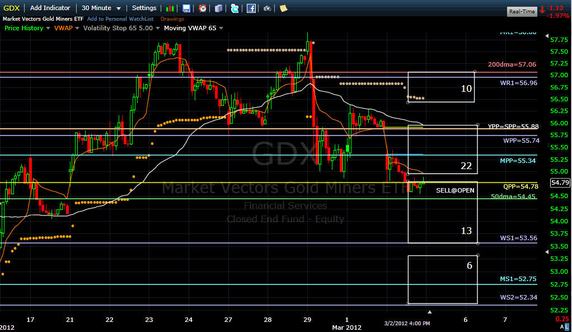Click the current price tag 54.79
The image size is (572, 332).
(x=560, y=183)
